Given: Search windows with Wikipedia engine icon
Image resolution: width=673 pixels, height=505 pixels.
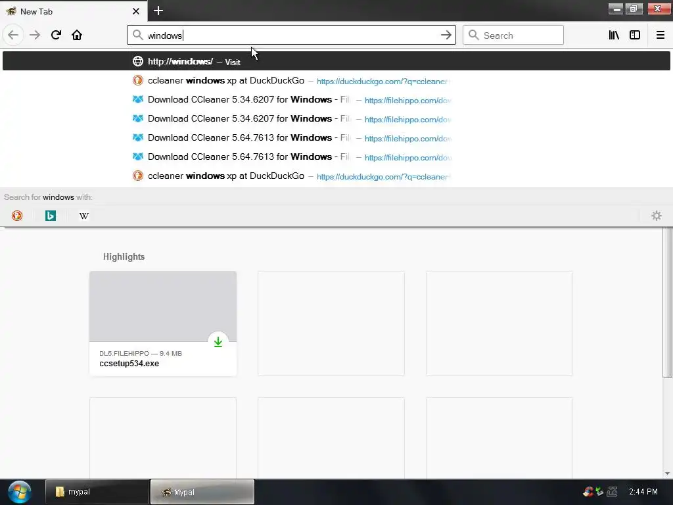Looking at the screenshot, I should [x=84, y=216].
